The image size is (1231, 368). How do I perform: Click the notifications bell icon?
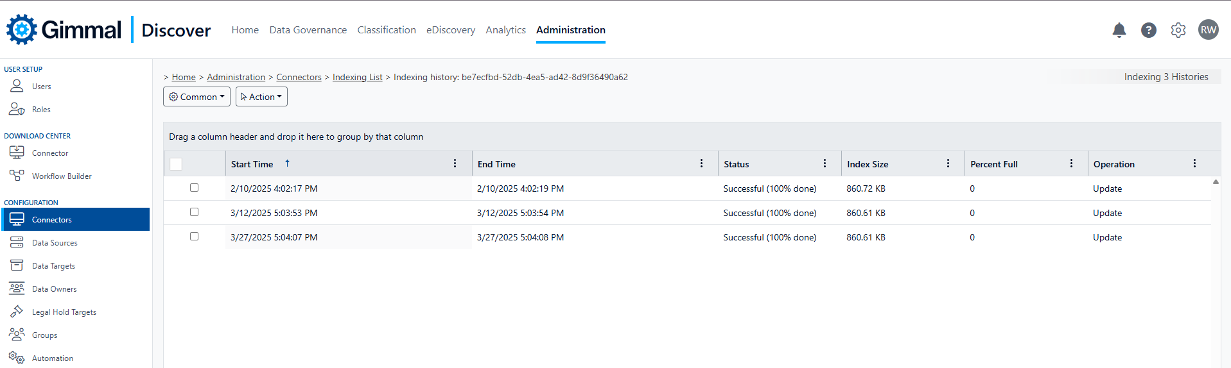pos(1119,30)
